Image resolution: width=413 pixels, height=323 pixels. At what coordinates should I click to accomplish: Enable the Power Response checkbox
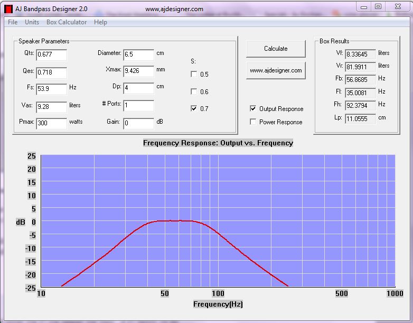point(254,122)
